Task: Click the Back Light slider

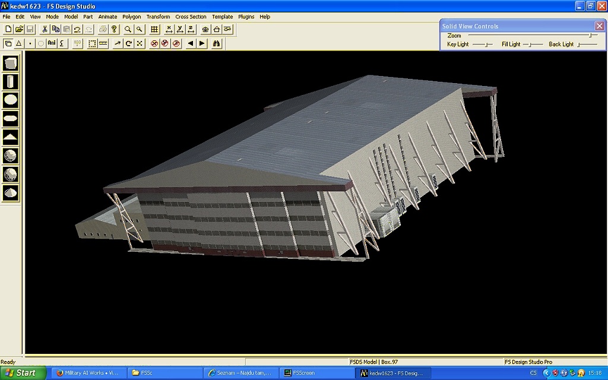Action: coord(579,45)
